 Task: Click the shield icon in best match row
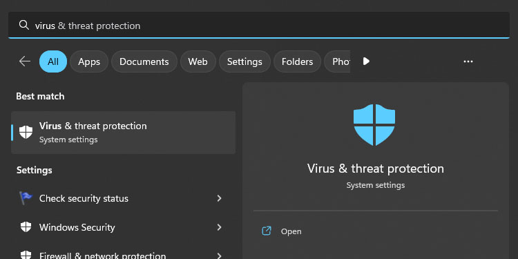pos(26,132)
